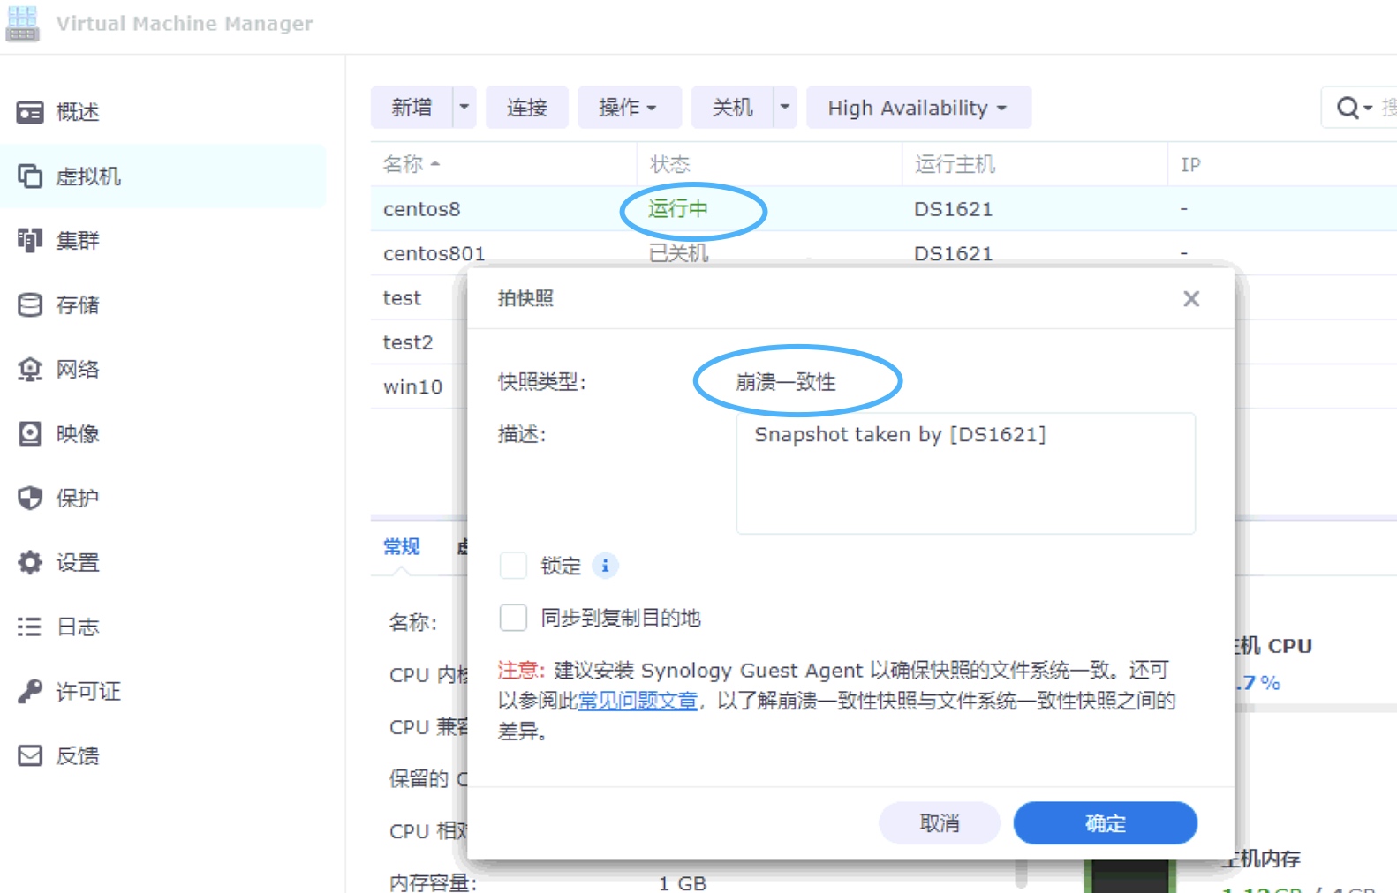Image resolution: width=1397 pixels, height=893 pixels.
Task: Open the High Availability dropdown
Action: click(x=918, y=108)
